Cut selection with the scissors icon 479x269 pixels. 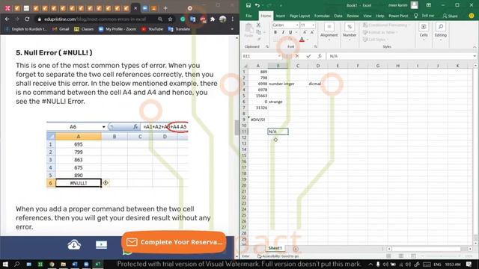tap(258, 25)
